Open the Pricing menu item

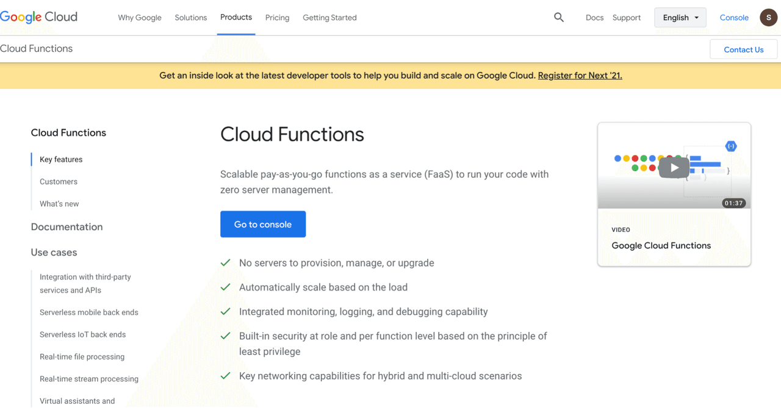pos(277,17)
